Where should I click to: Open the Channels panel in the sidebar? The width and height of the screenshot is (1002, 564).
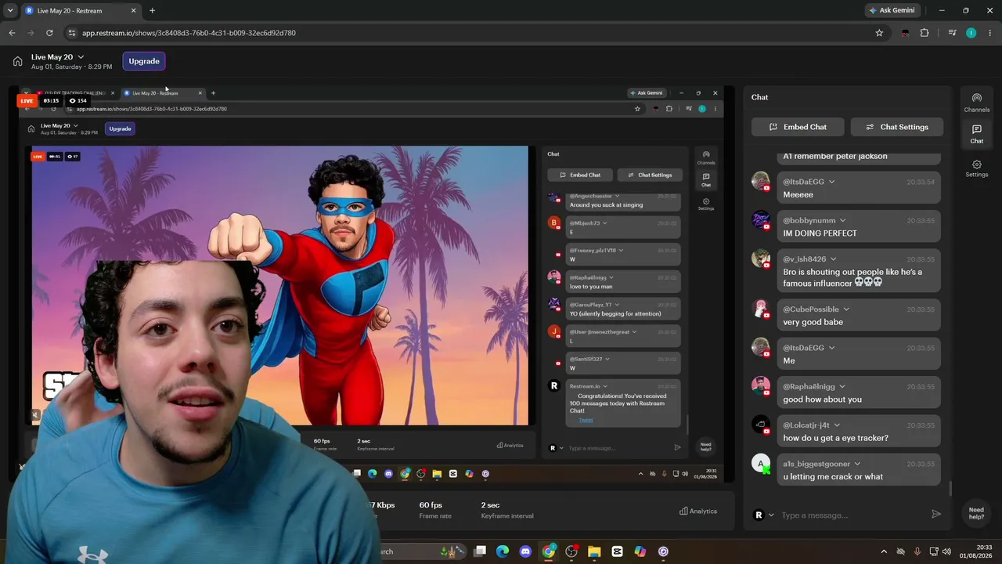pyautogui.click(x=976, y=103)
